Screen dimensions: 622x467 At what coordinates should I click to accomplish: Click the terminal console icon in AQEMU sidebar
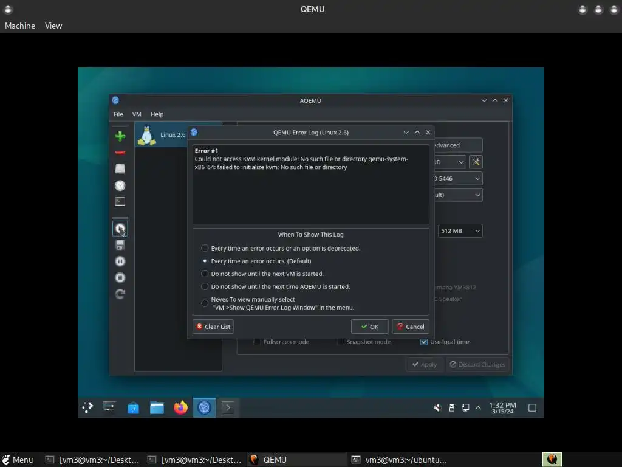point(120,202)
